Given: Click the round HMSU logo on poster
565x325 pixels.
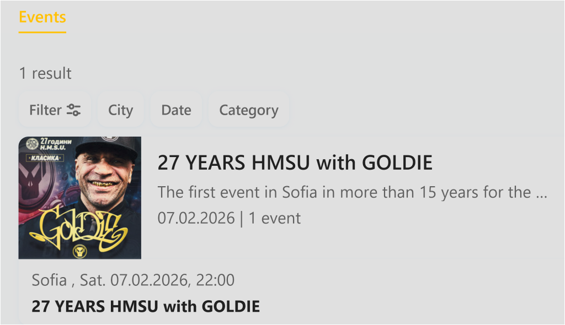Looking at the screenshot, I should [x=31, y=144].
